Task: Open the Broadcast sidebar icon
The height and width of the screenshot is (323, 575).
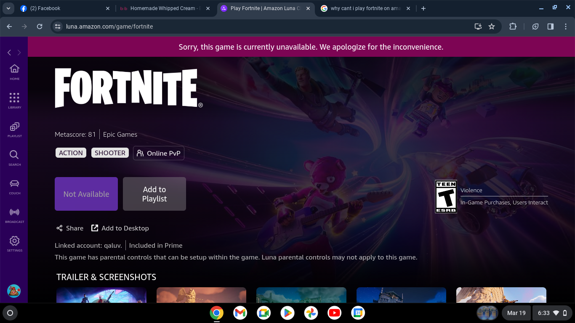Action: (x=14, y=214)
